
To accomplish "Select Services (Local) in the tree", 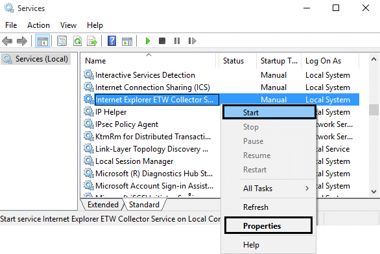I will click(x=42, y=59).
